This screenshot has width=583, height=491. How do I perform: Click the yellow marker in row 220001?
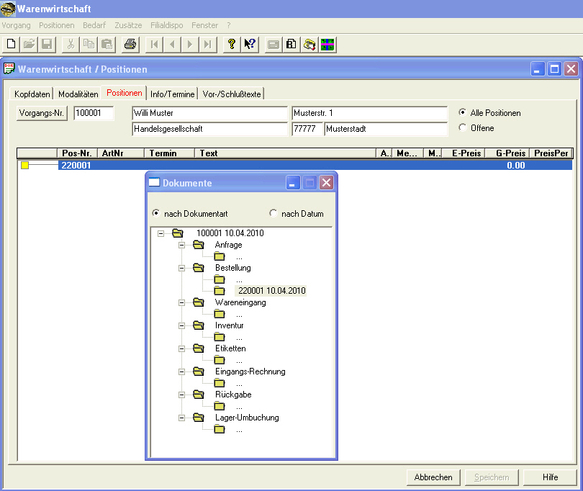[x=25, y=165]
